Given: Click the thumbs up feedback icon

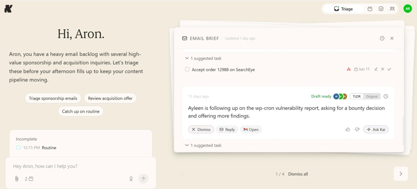Looking at the screenshot, I should [x=347, y=129].
